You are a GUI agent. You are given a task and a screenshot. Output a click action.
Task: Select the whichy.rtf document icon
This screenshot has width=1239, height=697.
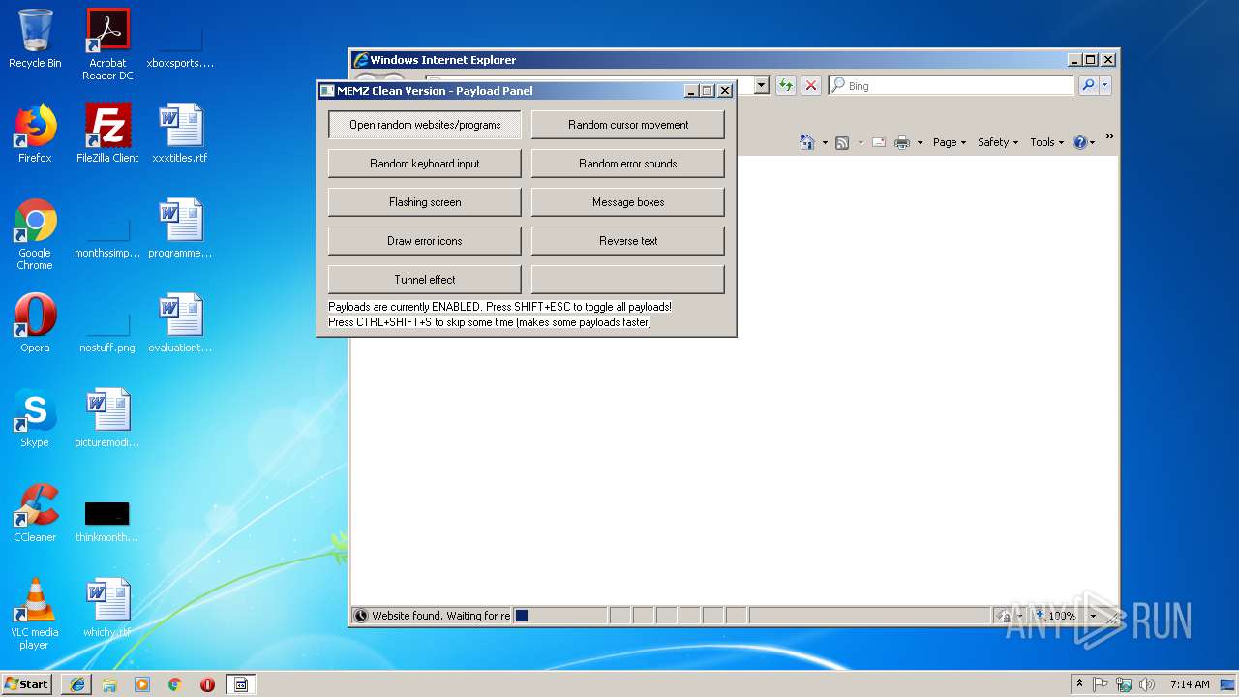pyautogui.click(x=107, y=608)
